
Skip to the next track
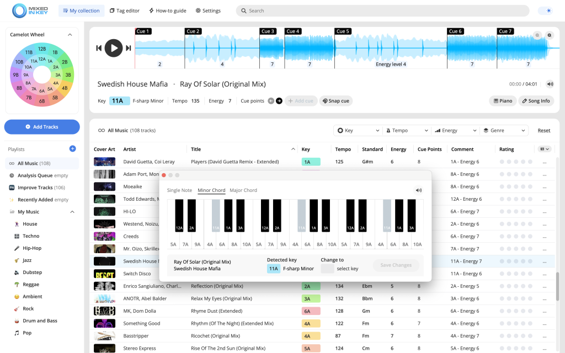(x=129, y=48)
